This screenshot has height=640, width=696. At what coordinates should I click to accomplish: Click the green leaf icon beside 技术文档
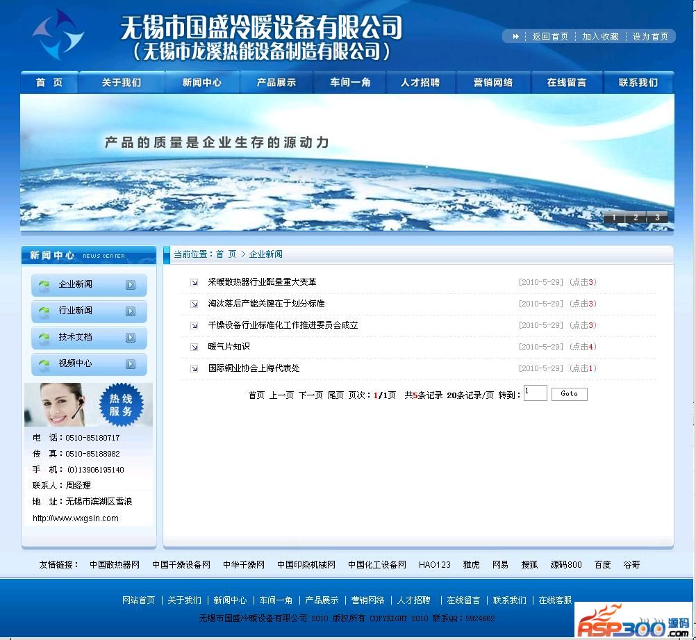pos(44,338)
